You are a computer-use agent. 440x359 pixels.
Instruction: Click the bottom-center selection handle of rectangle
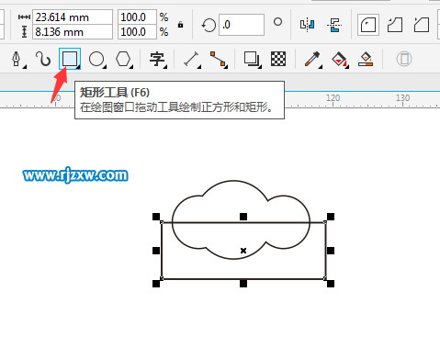(x=243, y=284)
